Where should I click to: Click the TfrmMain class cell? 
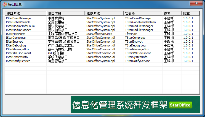(x=131, y=34)
